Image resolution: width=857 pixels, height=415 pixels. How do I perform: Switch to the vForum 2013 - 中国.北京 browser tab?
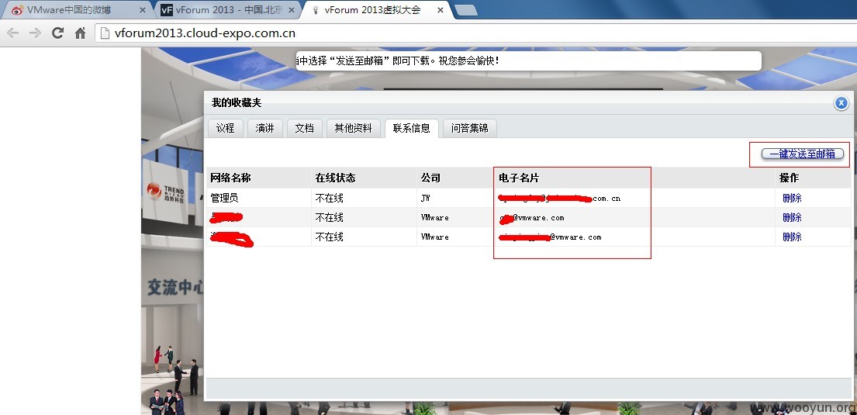tap(229, 10)
